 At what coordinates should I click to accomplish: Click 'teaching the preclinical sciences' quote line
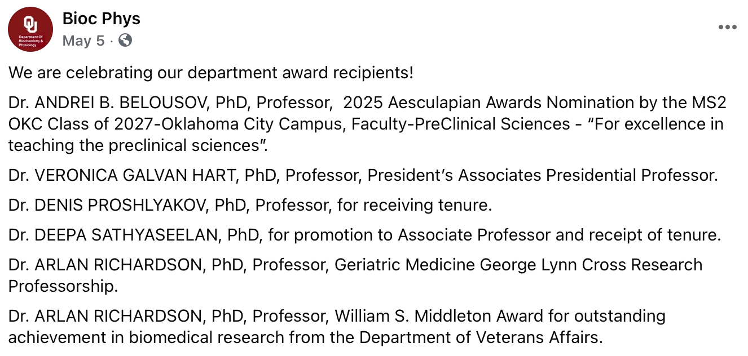[137, 145]
